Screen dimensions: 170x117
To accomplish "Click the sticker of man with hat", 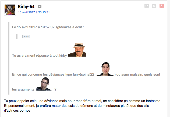I will 77,50.
